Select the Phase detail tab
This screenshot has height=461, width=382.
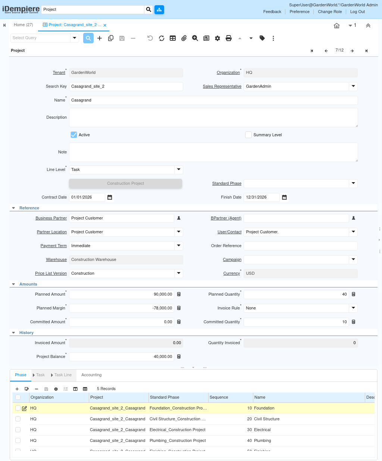(21, 375)
